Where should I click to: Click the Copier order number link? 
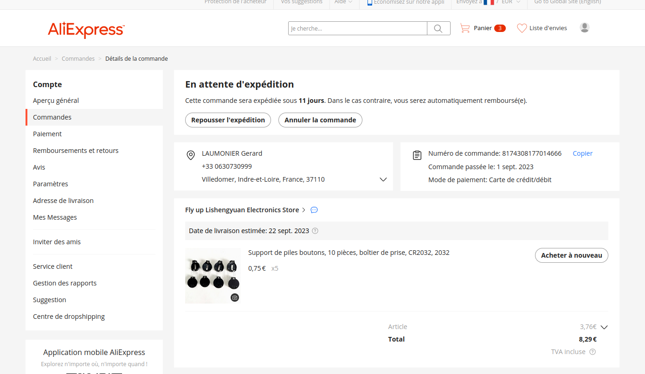tap(582, 153)
